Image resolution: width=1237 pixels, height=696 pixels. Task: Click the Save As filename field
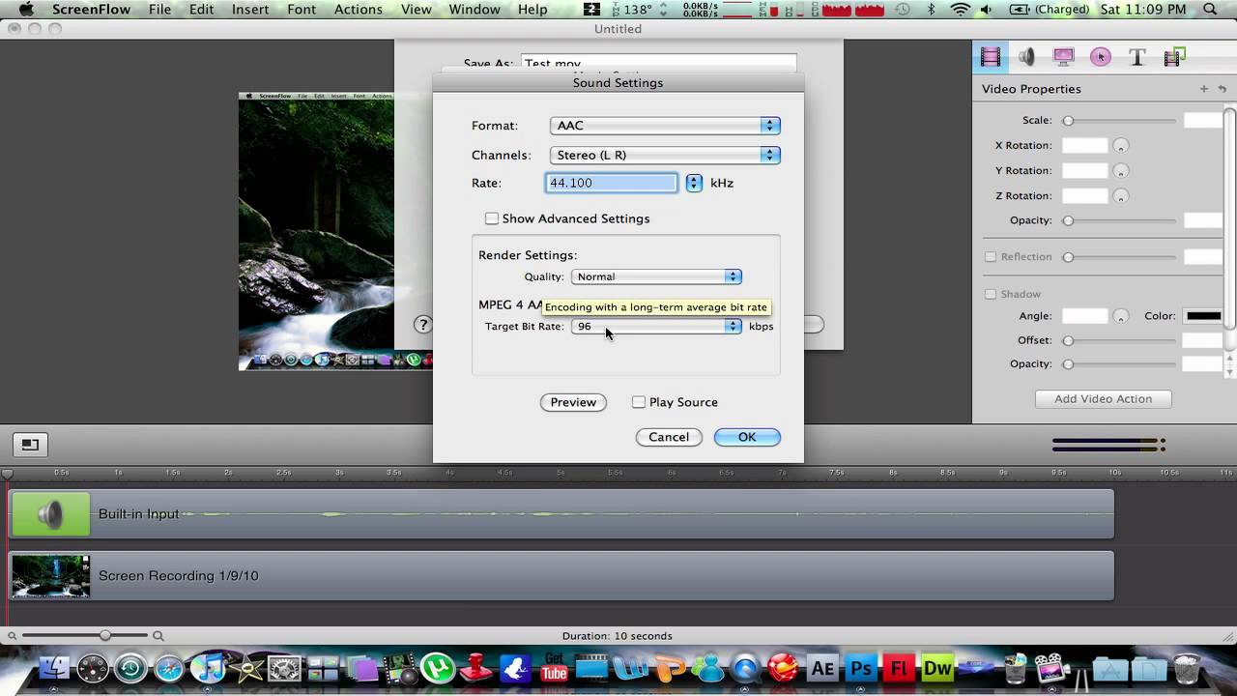coord(658,63)
